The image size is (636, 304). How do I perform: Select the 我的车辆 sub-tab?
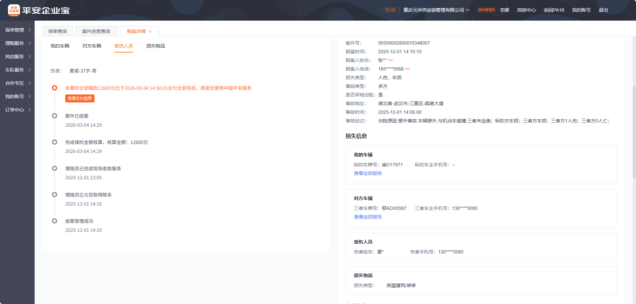tap(60, 46)
